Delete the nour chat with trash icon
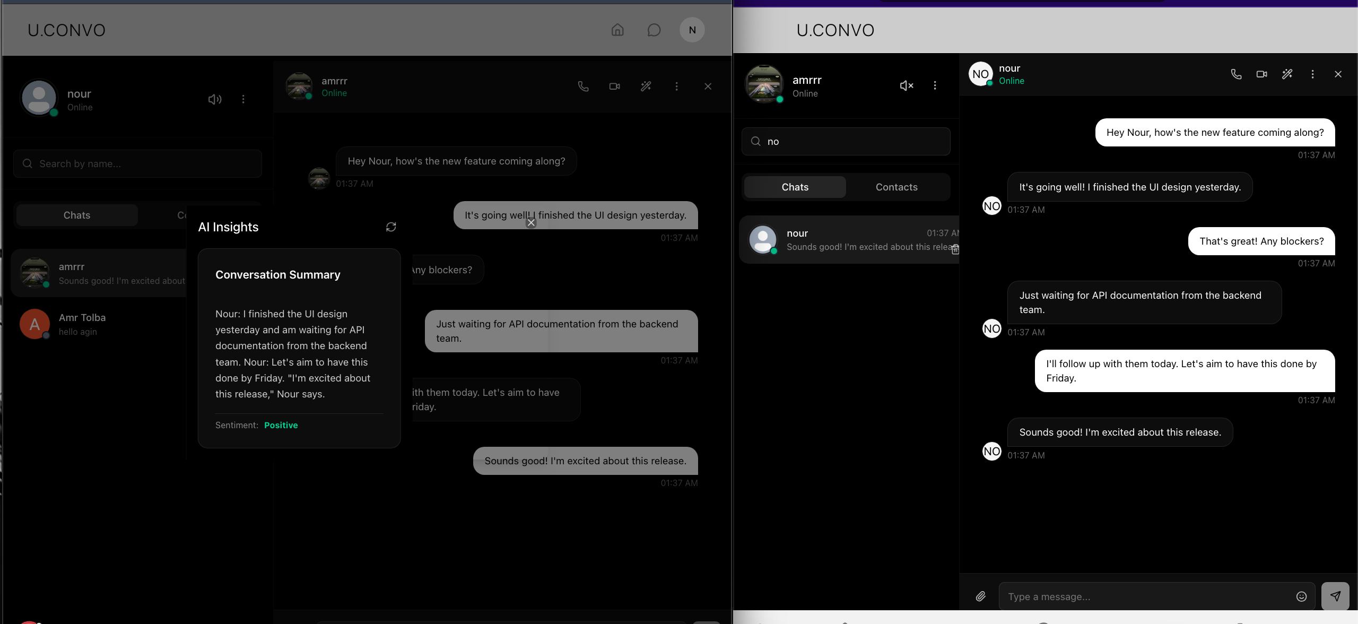 (x=955, y=249)
